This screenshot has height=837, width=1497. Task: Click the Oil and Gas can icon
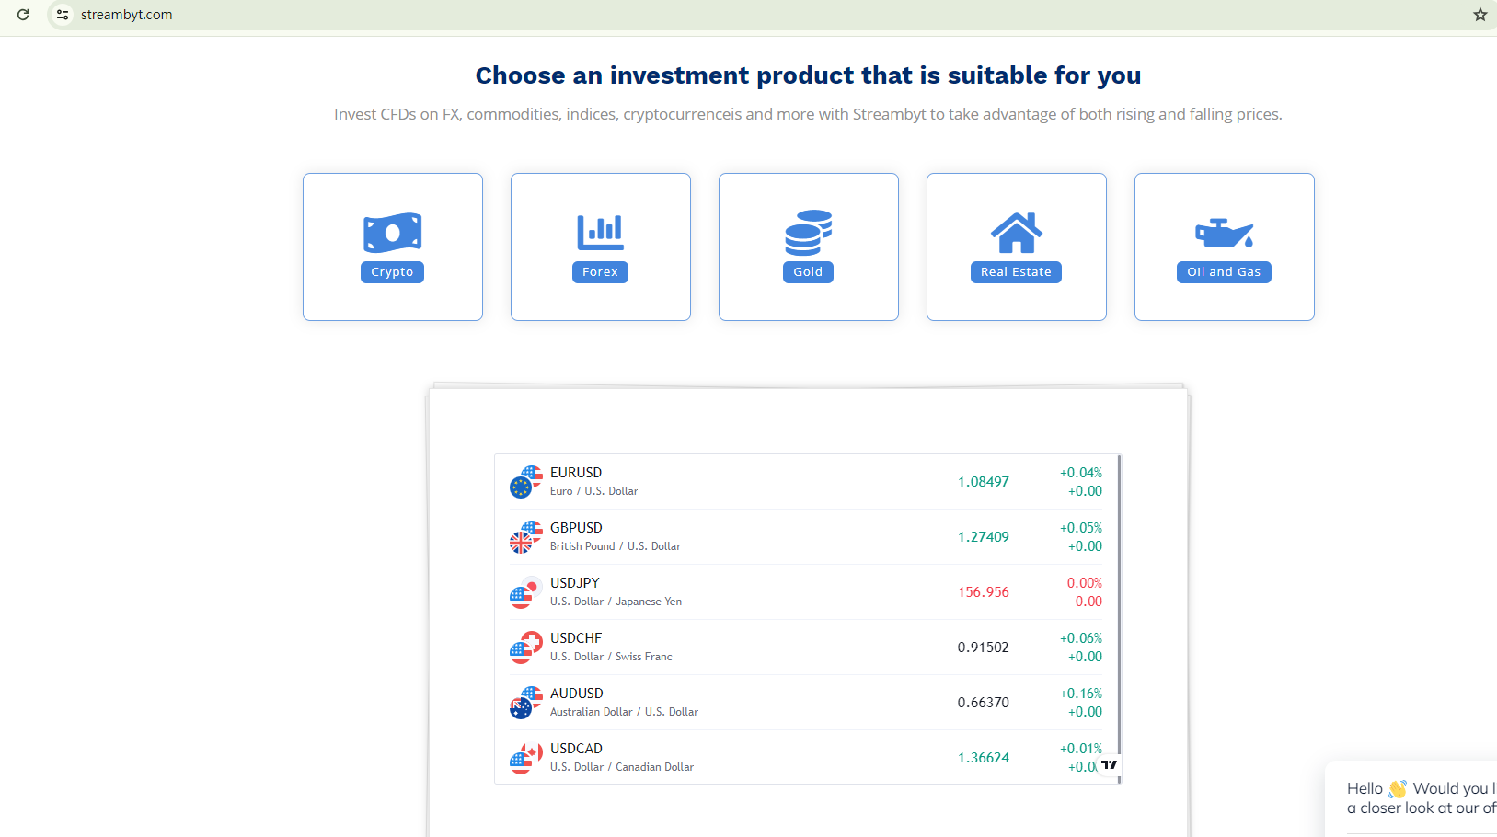[x=1224, y=234]
